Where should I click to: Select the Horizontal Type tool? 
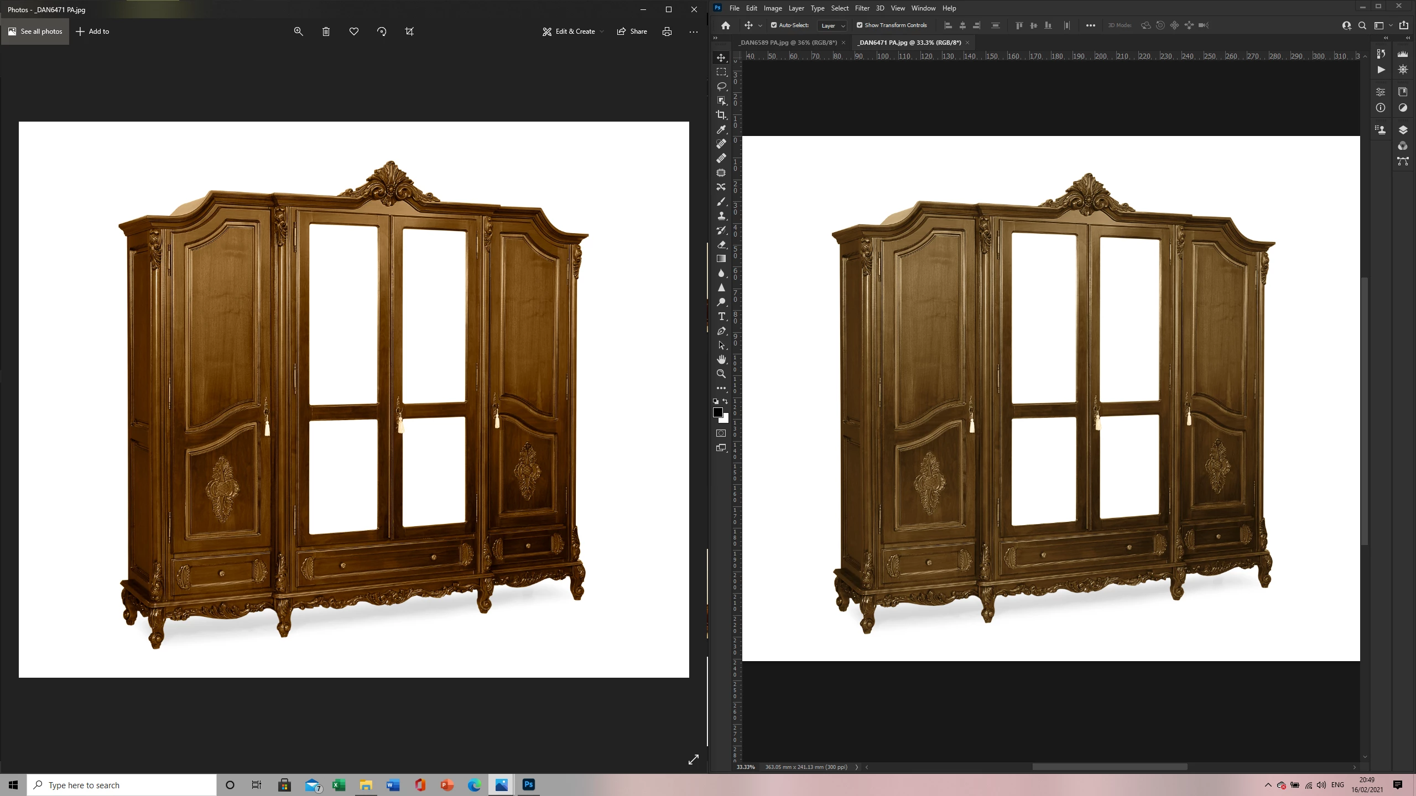pos(721,316)
